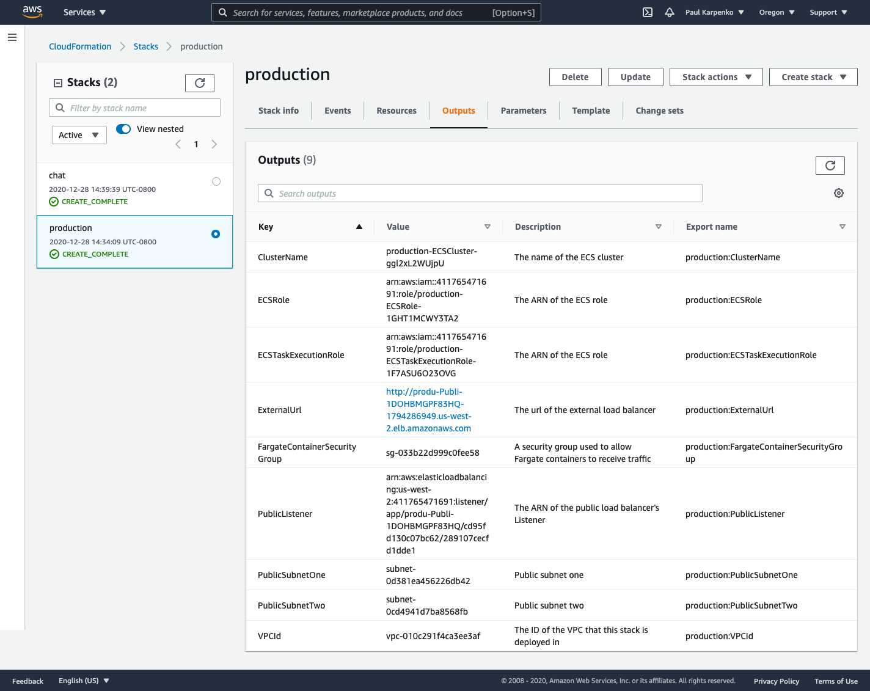The height and width of the screenshot is (691, 870).
Task: Click the production:PublicSubnetTwo export name
Action: pyautogui.click(x=742, y=605)
